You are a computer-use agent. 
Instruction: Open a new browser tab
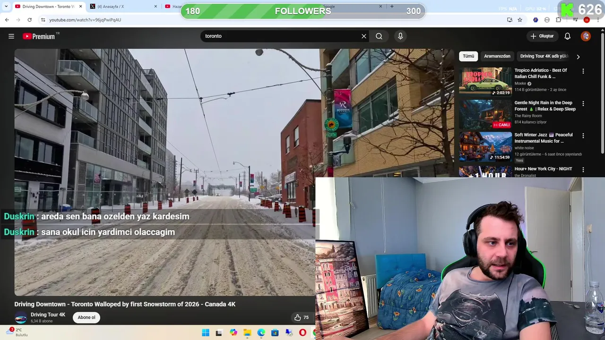[x=392, y=7]
